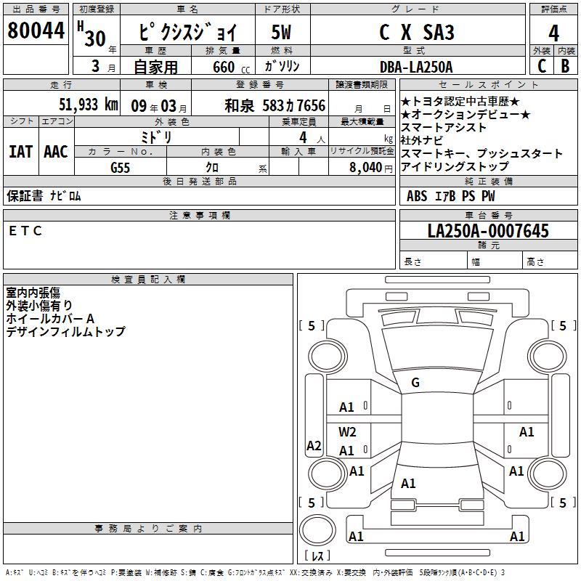Screen dimensions: 581x581
Task: Click the interior grade B cell
Action: point(565,66)
